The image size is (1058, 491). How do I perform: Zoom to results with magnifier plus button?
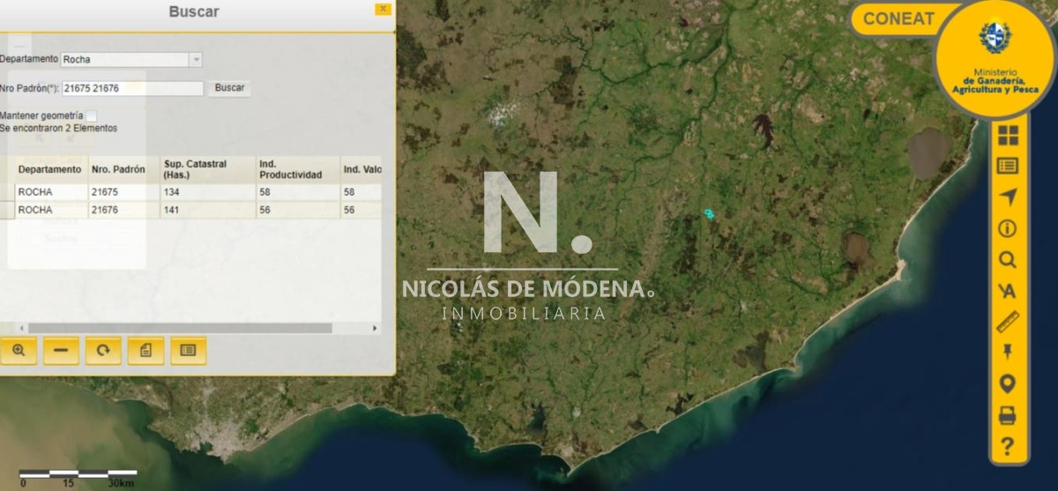coord(18,350)
